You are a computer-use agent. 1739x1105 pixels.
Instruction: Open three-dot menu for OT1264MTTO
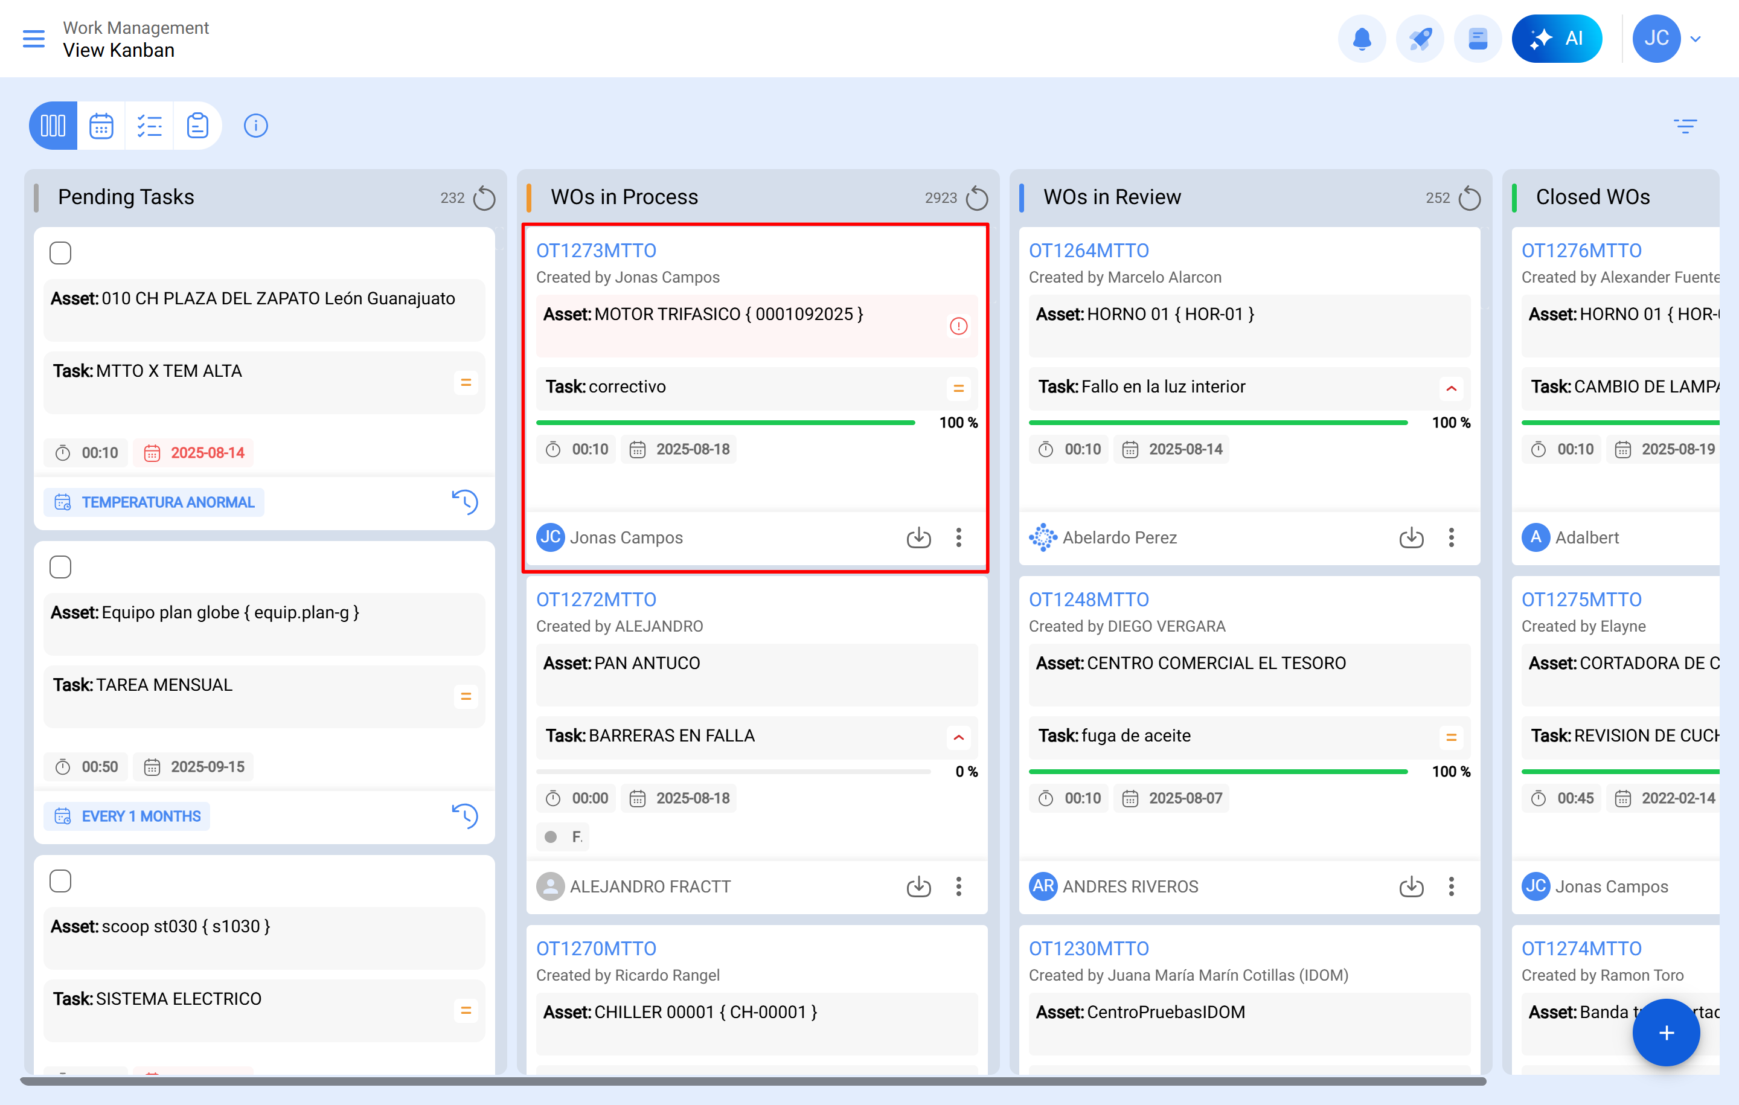(x=1451, y=537)
